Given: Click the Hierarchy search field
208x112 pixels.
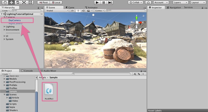Looking at the screenshot, I should click(27, 10).
